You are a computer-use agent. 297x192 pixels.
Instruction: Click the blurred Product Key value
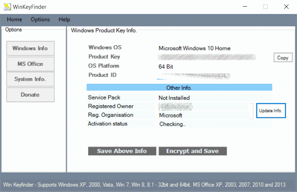[207, 57]
